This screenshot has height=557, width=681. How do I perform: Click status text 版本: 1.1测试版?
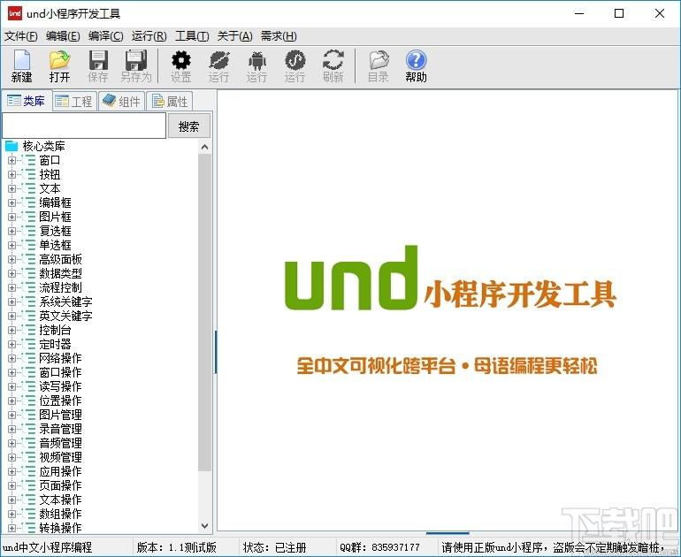pyautogui.click(x=176, y=547)
